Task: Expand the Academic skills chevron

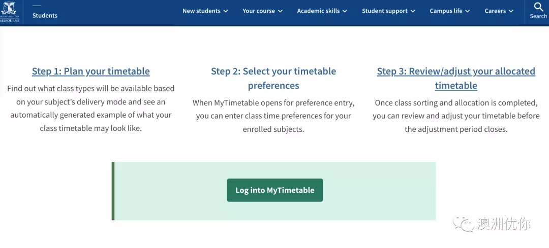Action: tap(345, 11)
